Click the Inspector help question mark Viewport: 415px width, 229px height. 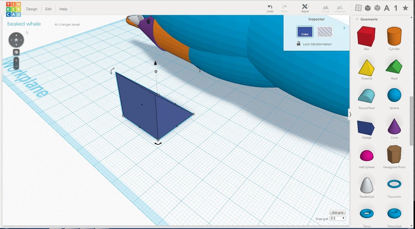coord(344,28)
